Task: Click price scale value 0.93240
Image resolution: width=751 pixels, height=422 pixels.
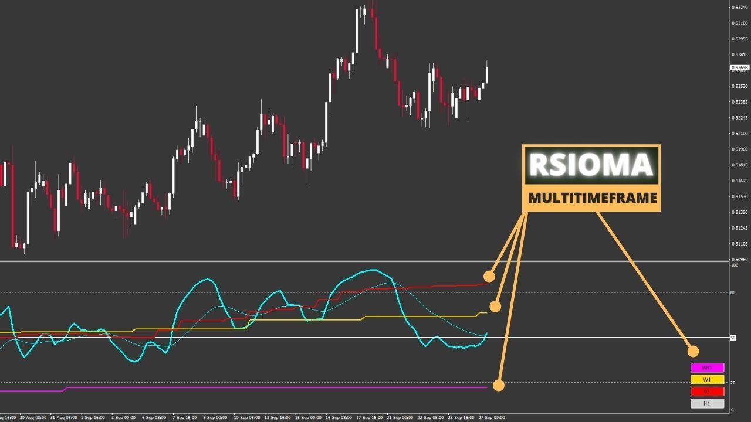Action: pyautogui.click(x=739, y=8)
